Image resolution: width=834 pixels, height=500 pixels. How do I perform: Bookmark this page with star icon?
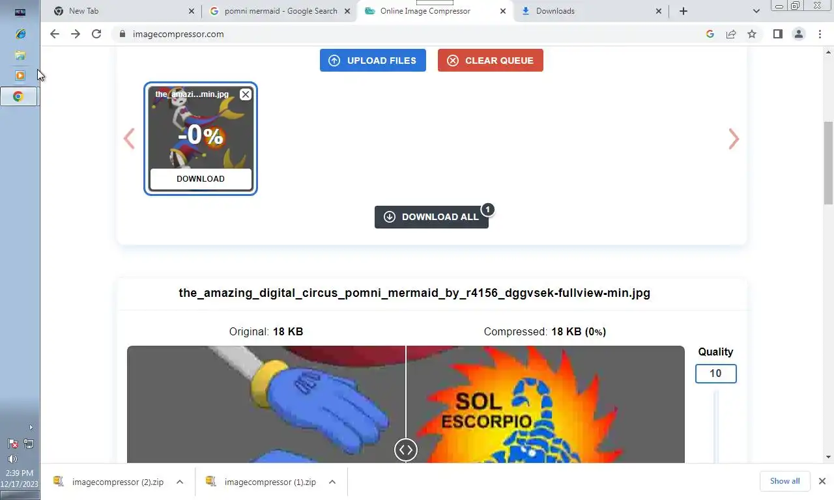(752, 34)
